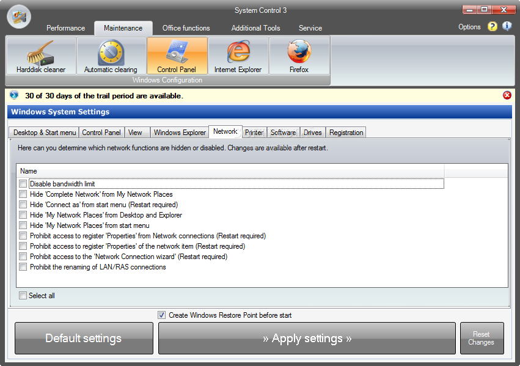Screen dimensions: 520x366
Task: Select the Control Panel tool icon
Action: click(177, 56)
